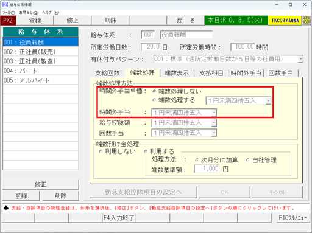Maximize the 給与体系情報 window

coord(291,5)
